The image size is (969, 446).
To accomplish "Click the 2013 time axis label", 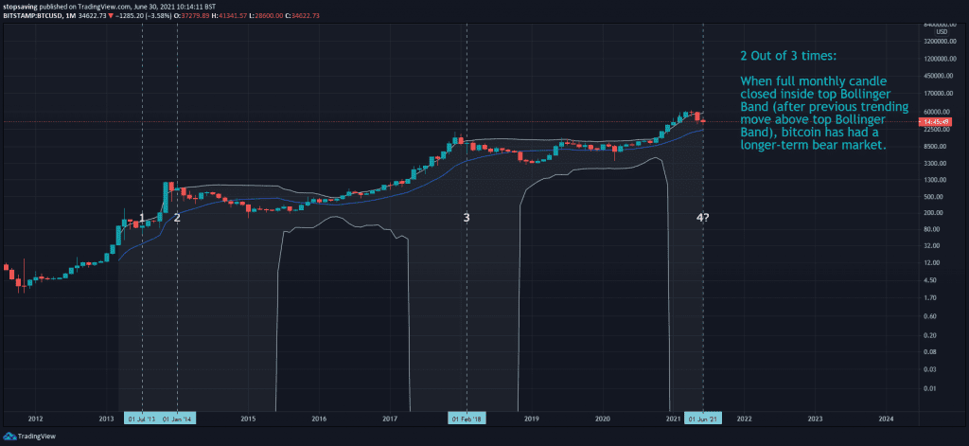I will pos(106,419).
